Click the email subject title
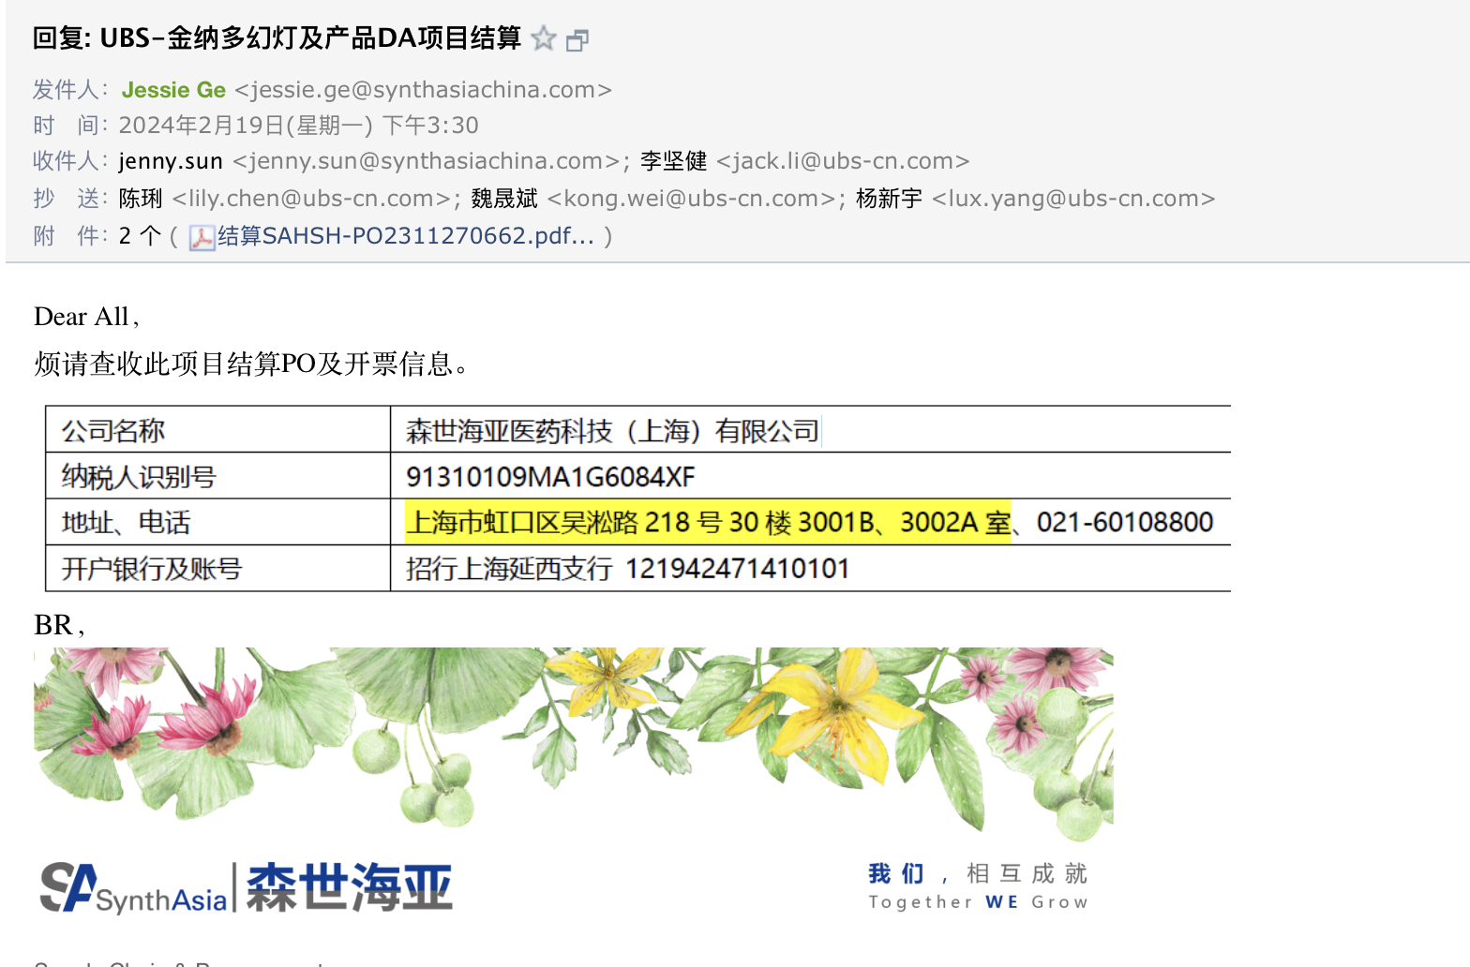The image size is (1470, 967). (x=277, y=38)
